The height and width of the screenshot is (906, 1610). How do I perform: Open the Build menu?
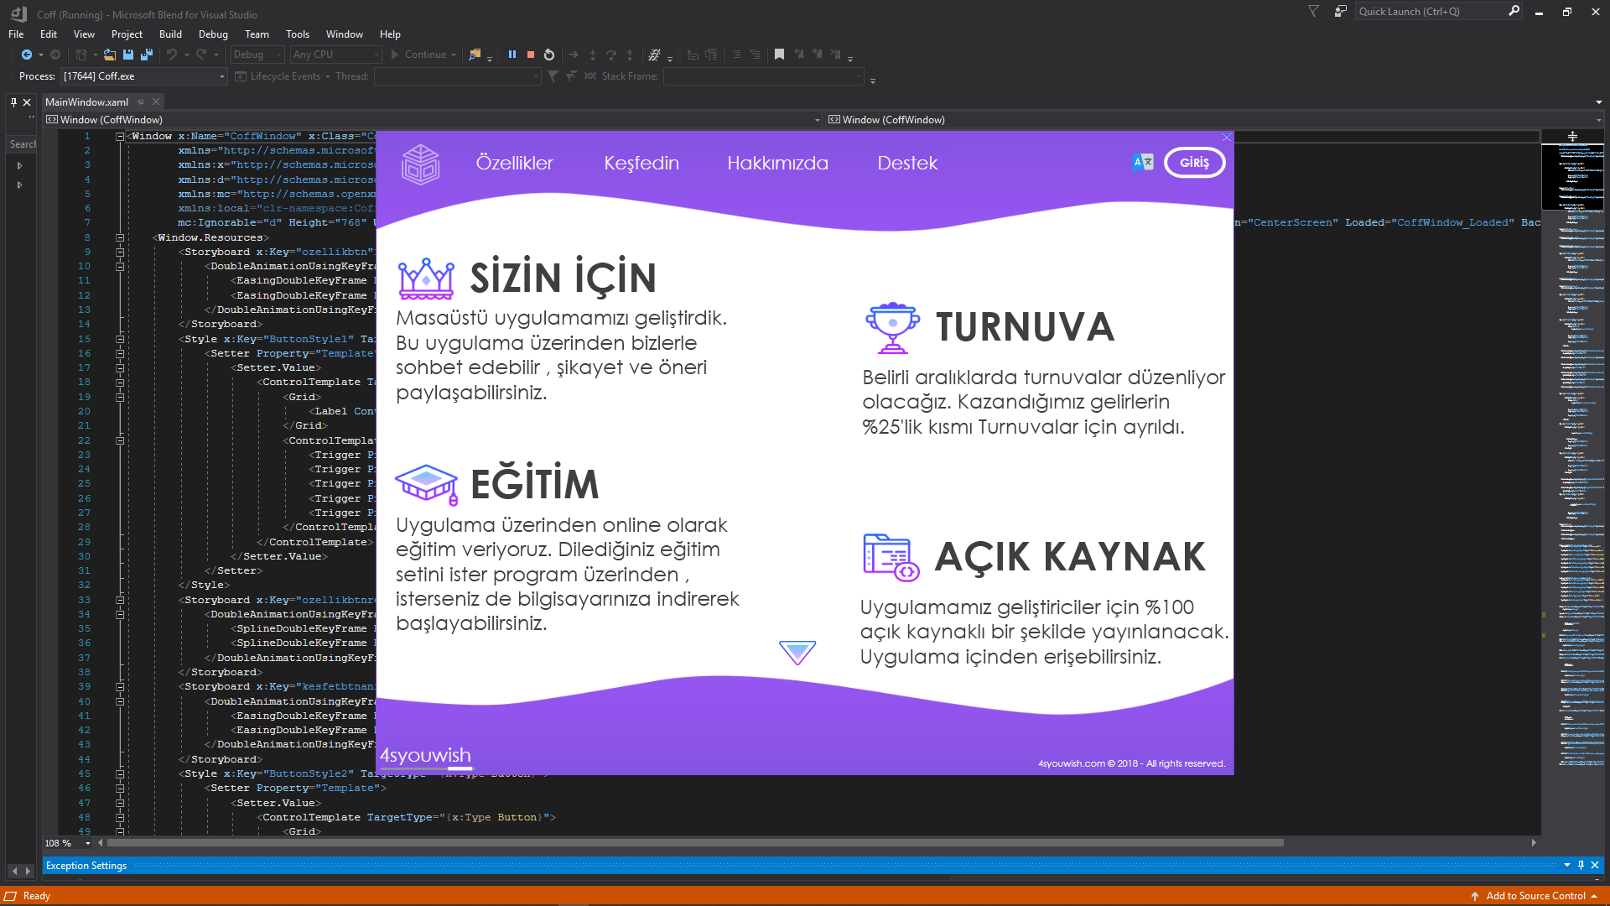tap(170, 34)
